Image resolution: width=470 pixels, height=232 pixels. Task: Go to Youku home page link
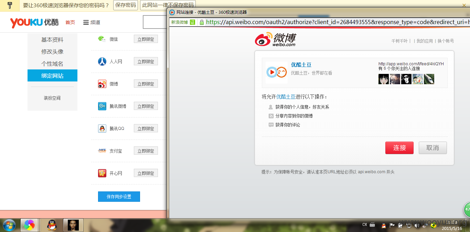(x=70, y=22)
